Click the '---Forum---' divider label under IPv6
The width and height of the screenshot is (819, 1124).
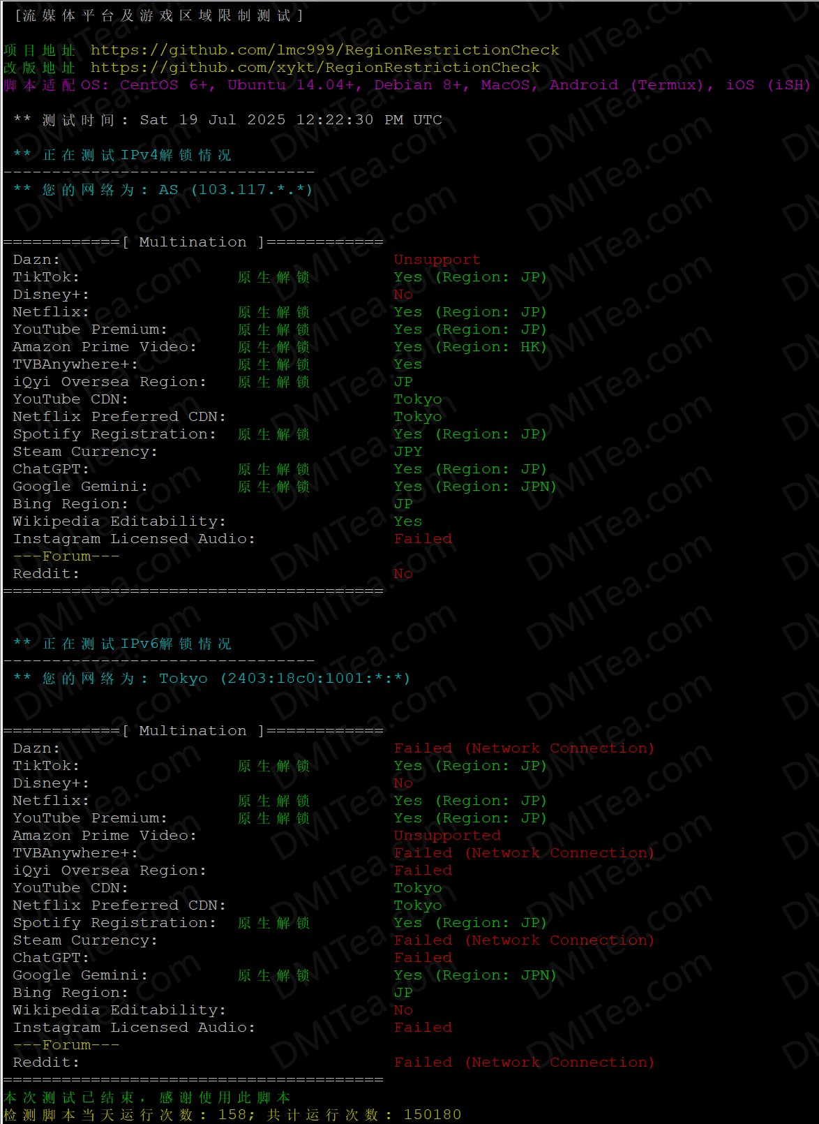pyautogui.click(x=66, y=1045)
